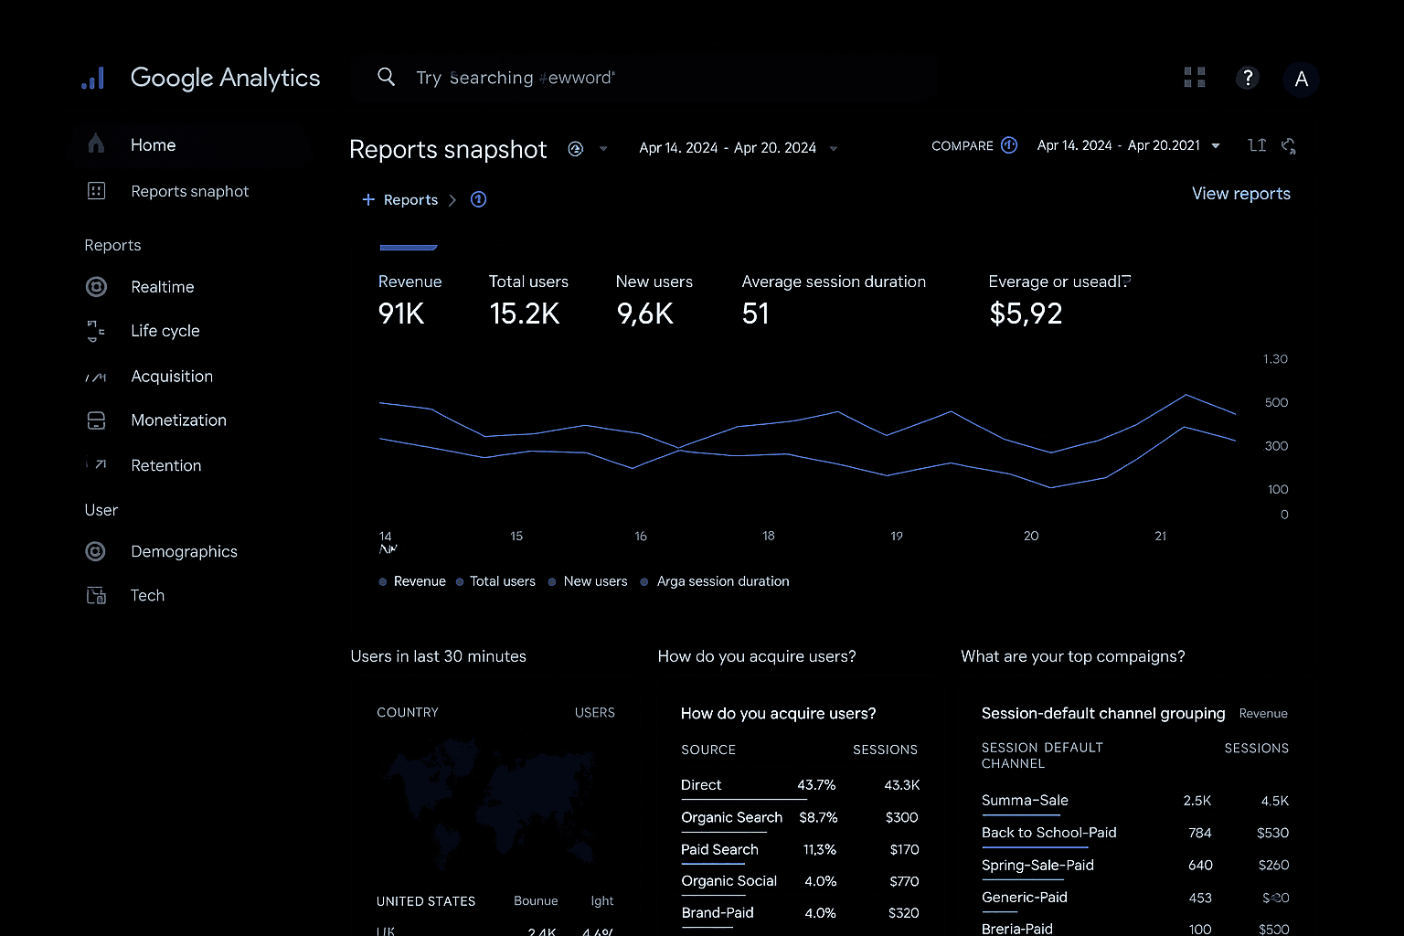This screenshot has height=936, width=1404.
Task: Click the UNITED STATES country row
Action: 495,901
